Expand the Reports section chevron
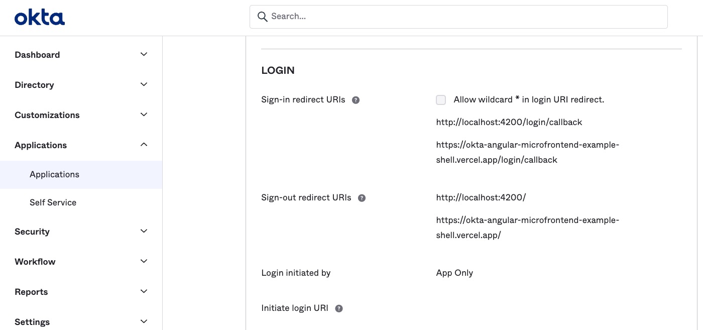 click(144, 291)
